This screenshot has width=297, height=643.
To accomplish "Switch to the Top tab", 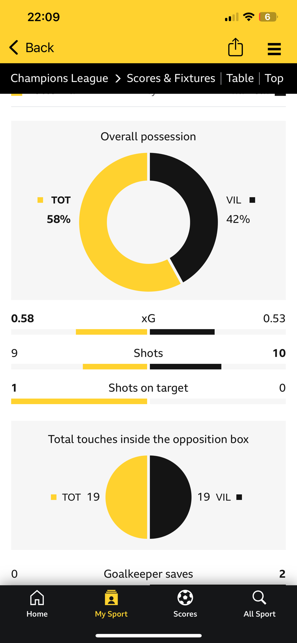I will [x=274, y=78].
